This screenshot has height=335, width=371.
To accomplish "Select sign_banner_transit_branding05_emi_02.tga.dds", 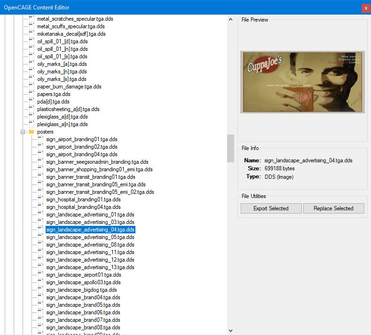I will click(x=100, y=192).
